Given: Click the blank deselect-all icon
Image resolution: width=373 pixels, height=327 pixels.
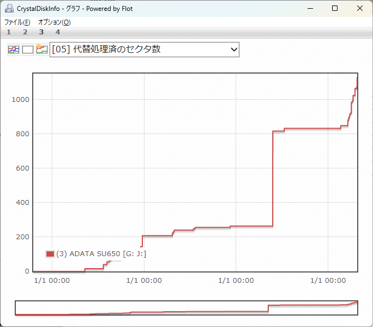Looking at the screenshot, I should point(28,50).
